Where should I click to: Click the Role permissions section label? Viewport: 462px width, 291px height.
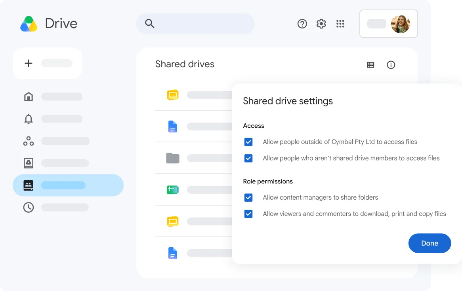268,181
